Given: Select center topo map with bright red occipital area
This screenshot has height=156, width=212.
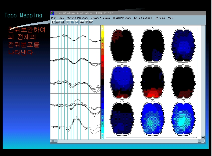Looking at the screenshot, I should [153, 82].
